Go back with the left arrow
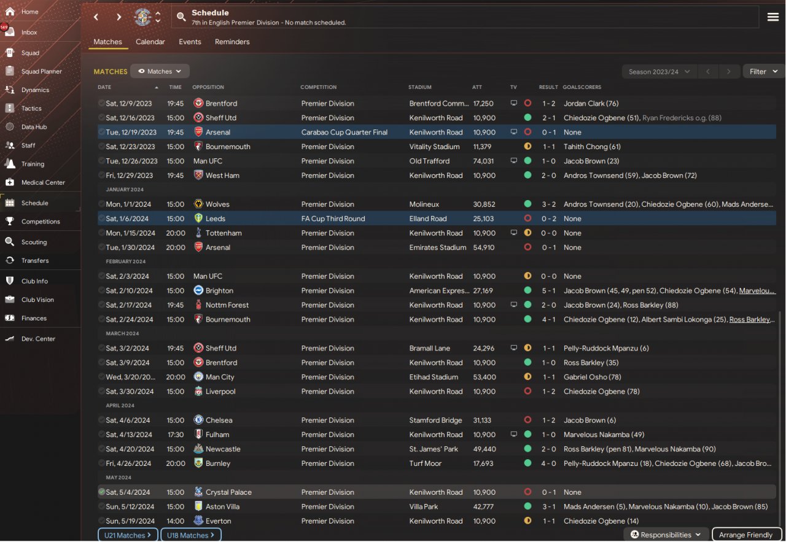 pyautogui.click(x=96, y=17)
